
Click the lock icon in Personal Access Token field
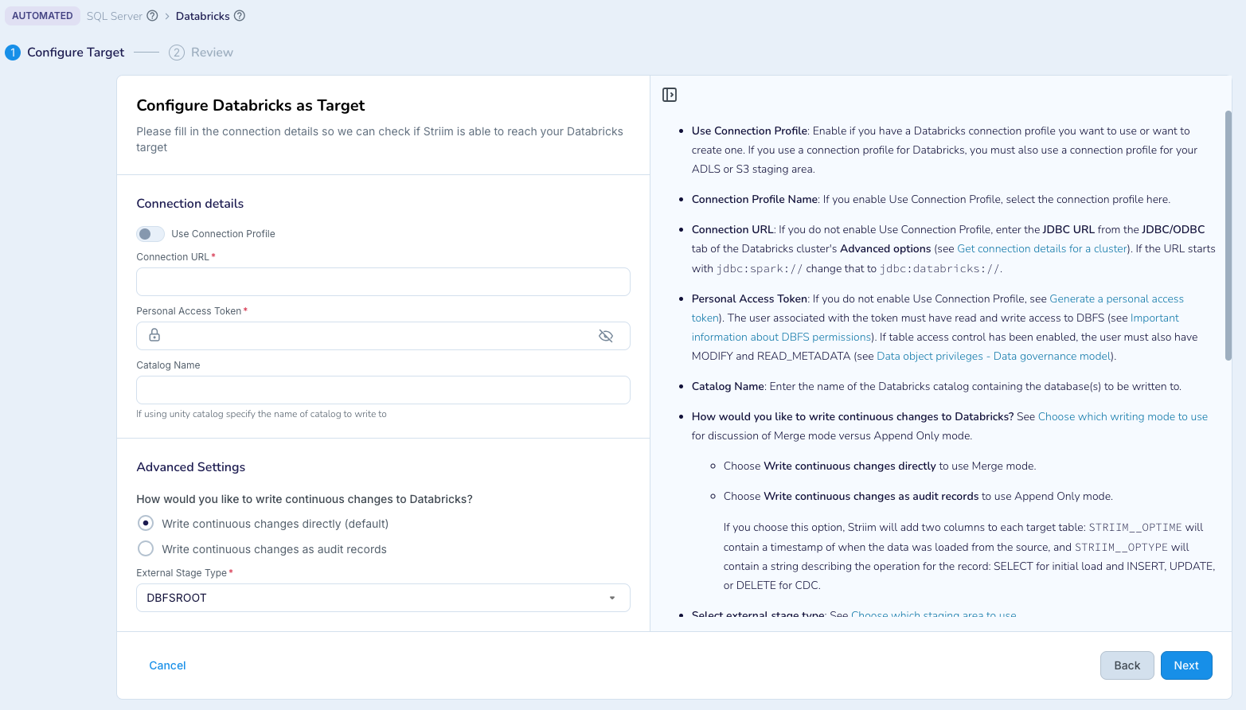pyautogui.click(x=154, y=335)
